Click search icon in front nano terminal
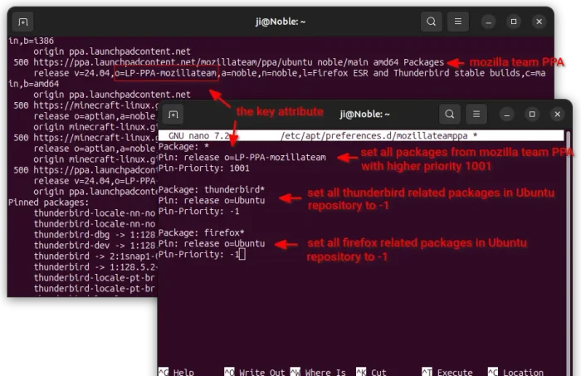 tap(450, 114)
